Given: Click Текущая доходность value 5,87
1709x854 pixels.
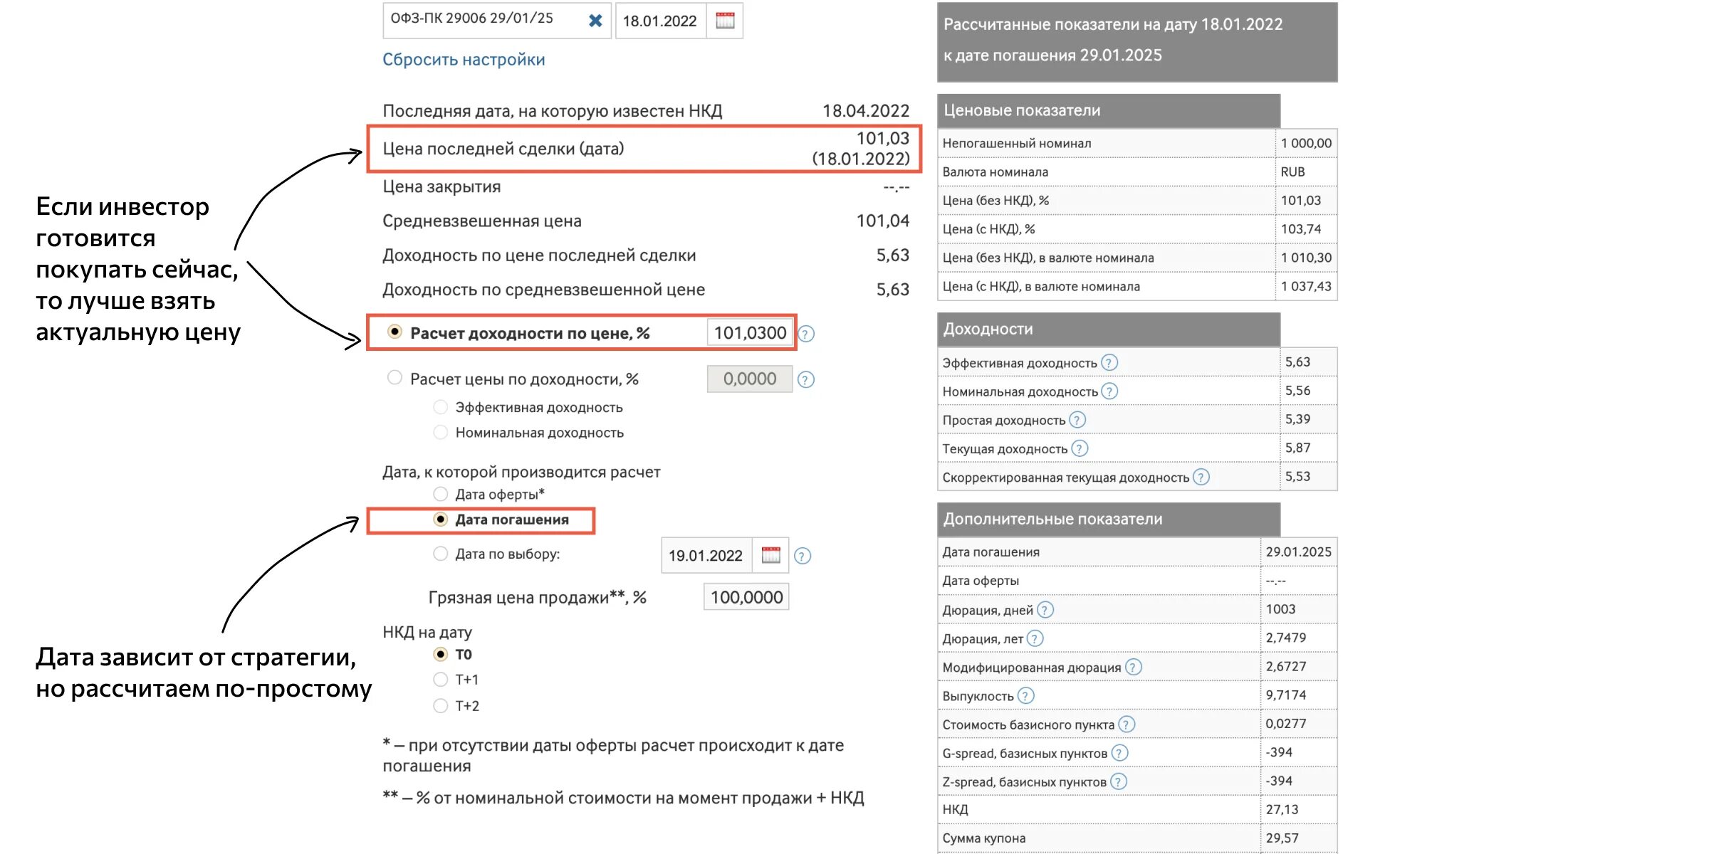Looking at the screenshot, I should [1297, 448].
